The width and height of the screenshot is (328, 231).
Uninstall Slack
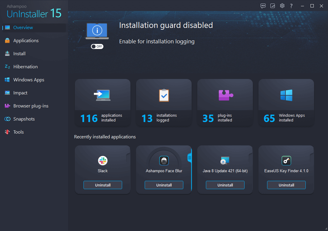[x=102, y=185]
